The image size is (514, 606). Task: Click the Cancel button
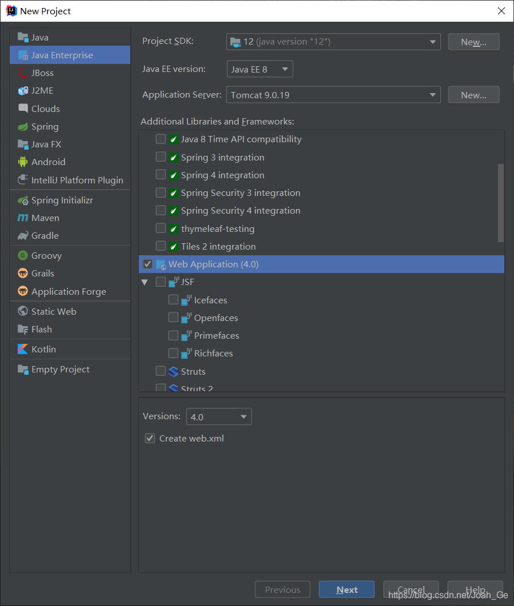click(x=411, y=590)
